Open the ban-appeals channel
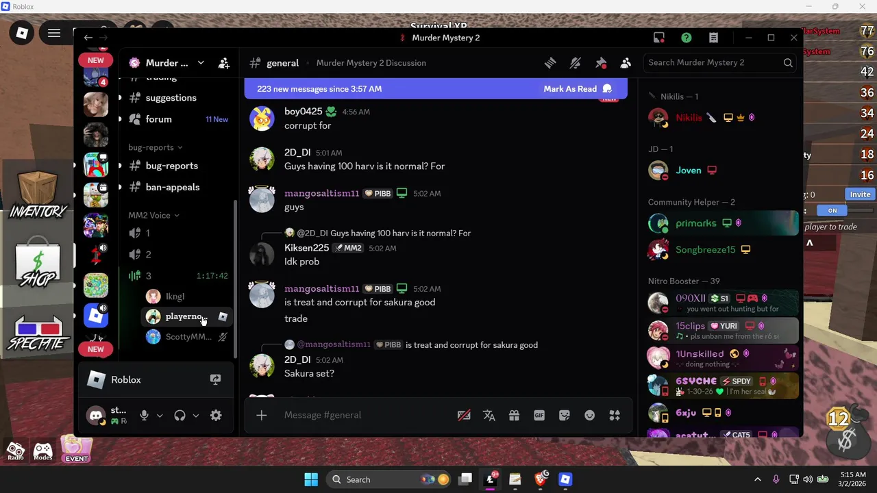 tap(177, 187)
